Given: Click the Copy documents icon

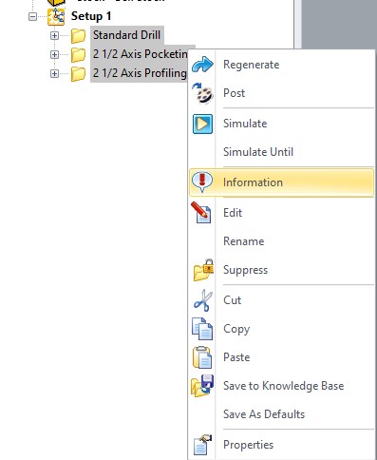Looking at the screenshot, I should [x=202, y=329].
